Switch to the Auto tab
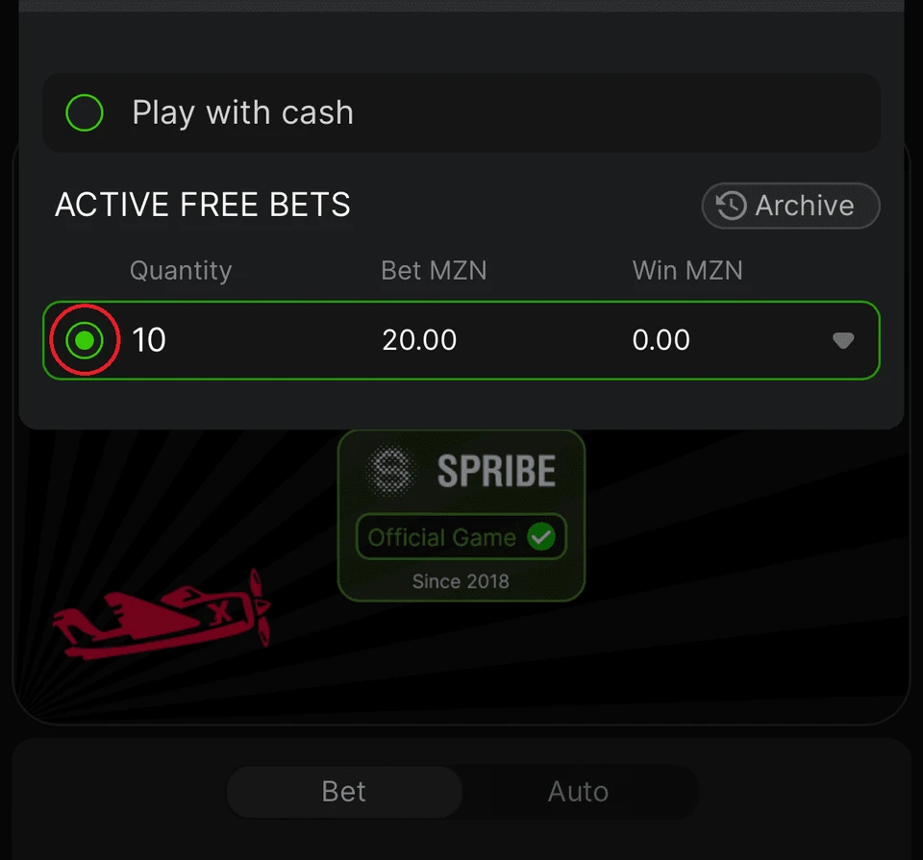Viewport: 923px width, 860px height. point(578,791)
